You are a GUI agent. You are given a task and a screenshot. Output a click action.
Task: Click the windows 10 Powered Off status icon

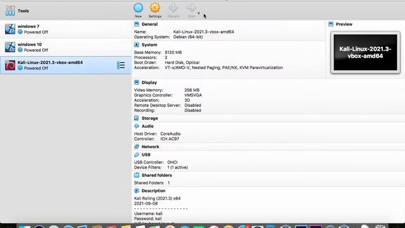(20, 50)
